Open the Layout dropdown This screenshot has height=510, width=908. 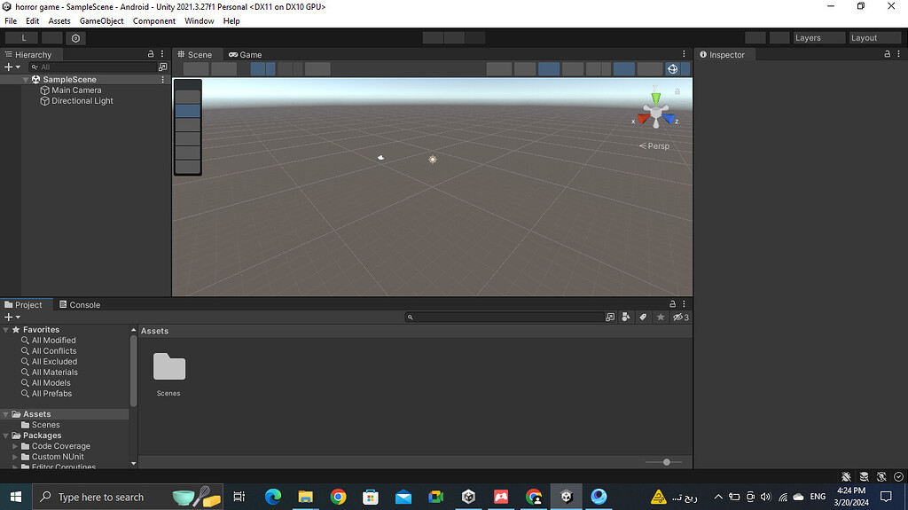click(875, 37)
